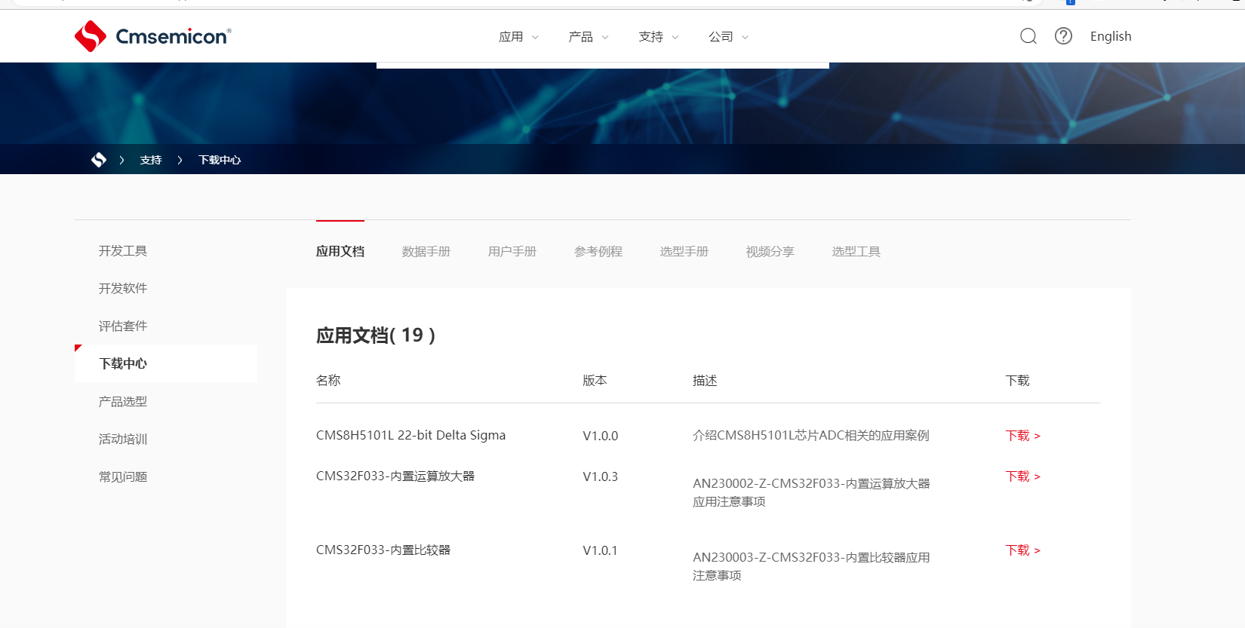Go to 支持 in the breadcrumb
The width and height of the screenshot is (1245, 628).
tap(151, 160)
